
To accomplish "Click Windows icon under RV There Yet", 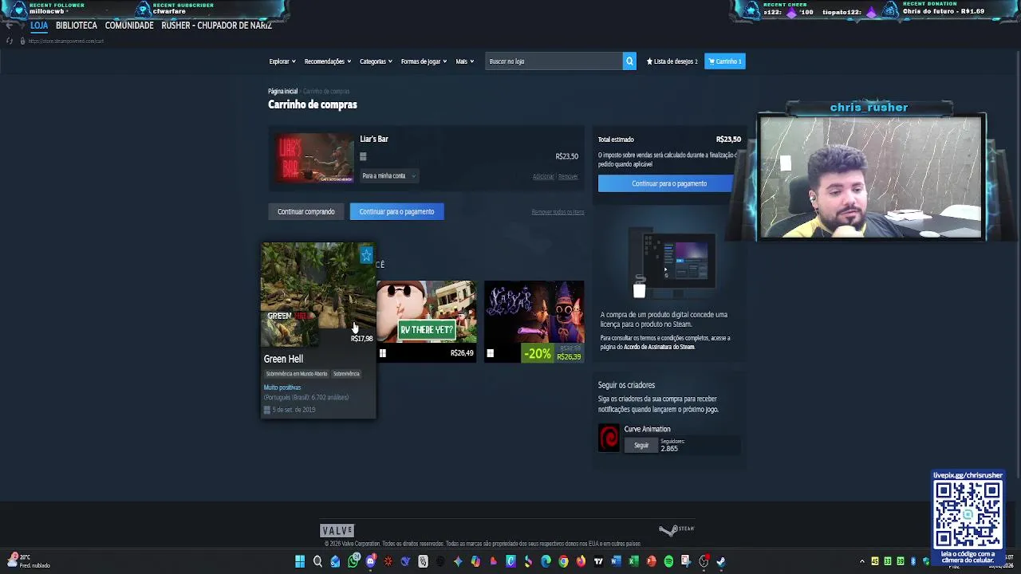I will point(383,353).
